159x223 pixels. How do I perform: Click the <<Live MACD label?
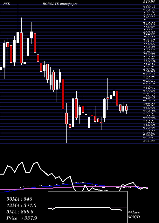tap(134, 215)
